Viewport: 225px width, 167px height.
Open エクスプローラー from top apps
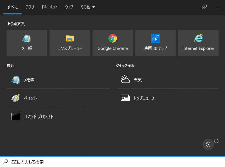coord(70,43)
